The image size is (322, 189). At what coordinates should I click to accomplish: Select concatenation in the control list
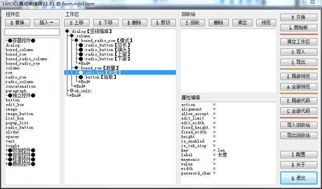point(21,86)
